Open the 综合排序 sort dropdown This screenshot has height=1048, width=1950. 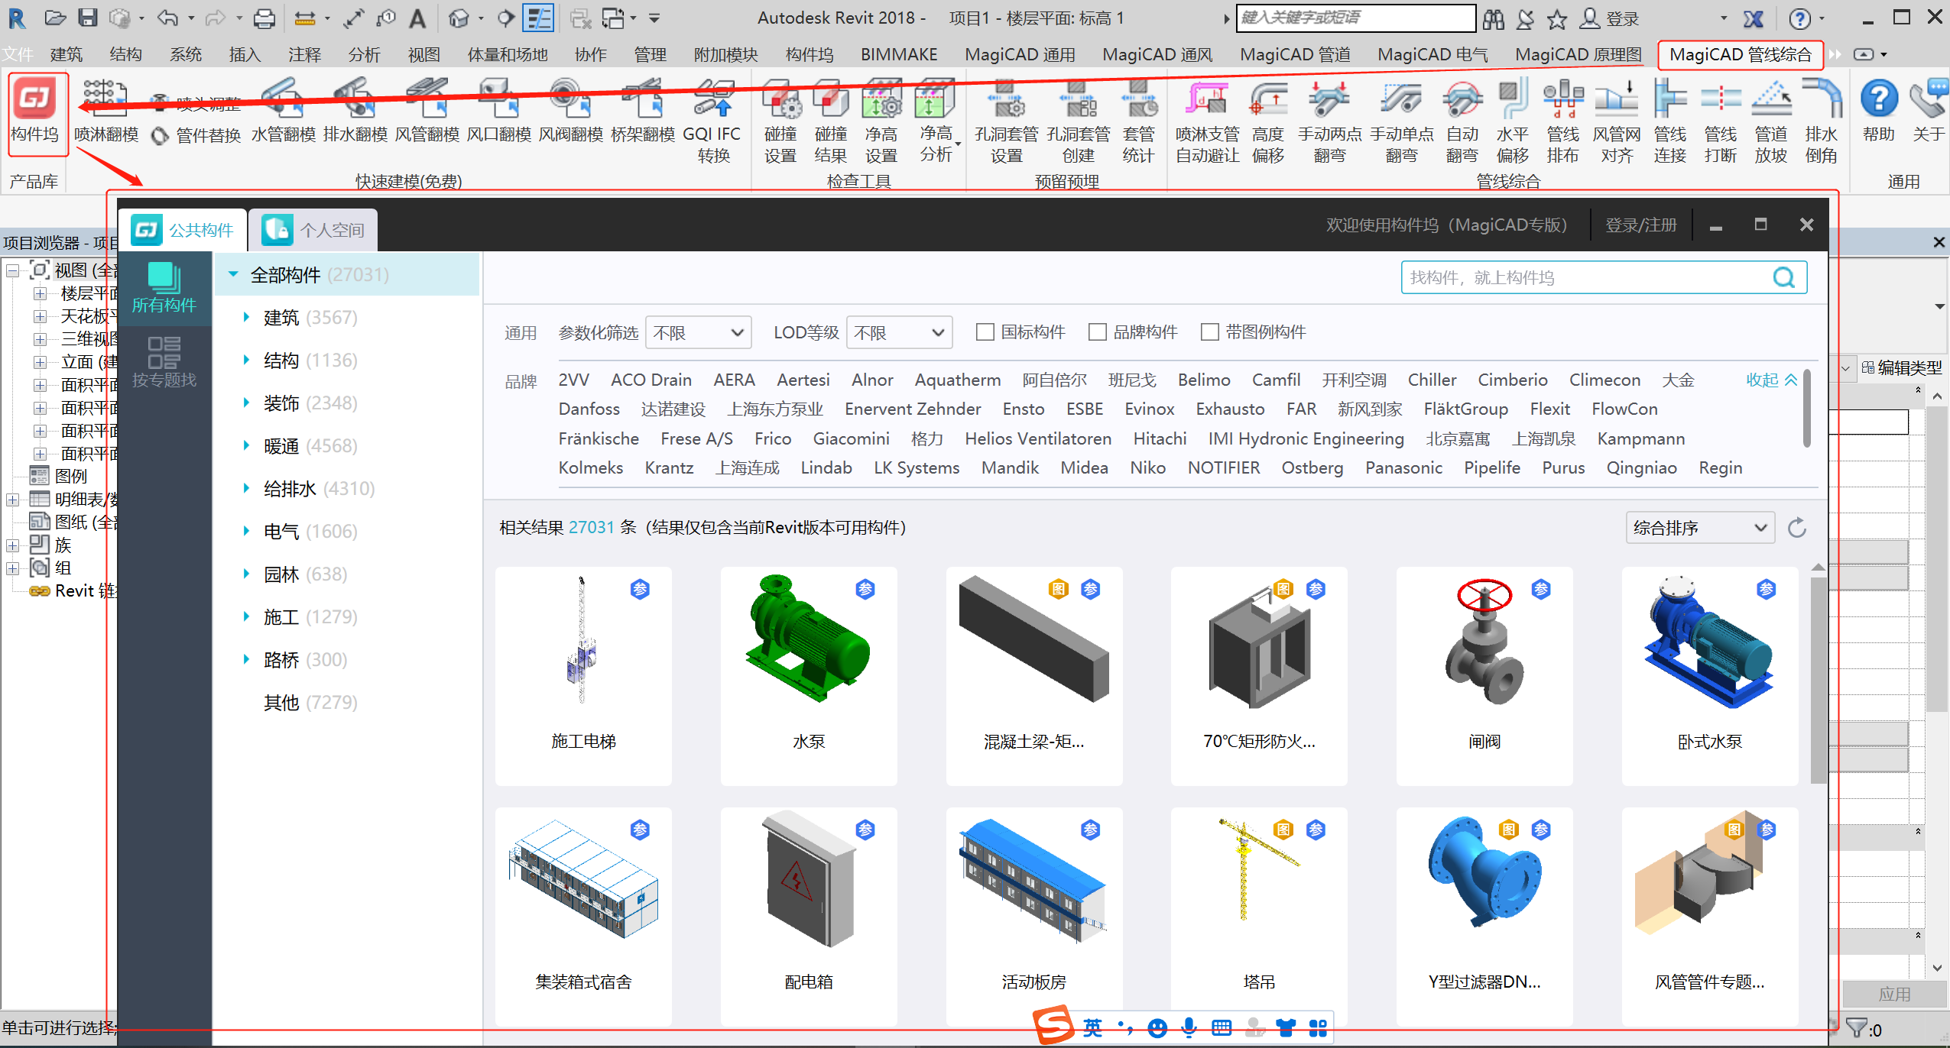[x=1700, y=528]
